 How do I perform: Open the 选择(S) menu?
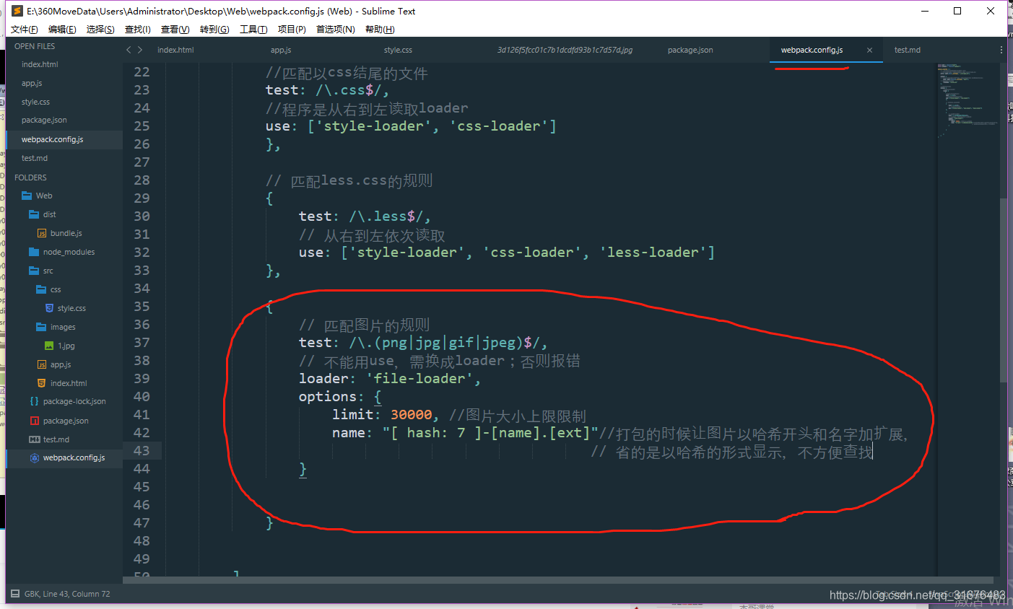[x=100, y=30]
